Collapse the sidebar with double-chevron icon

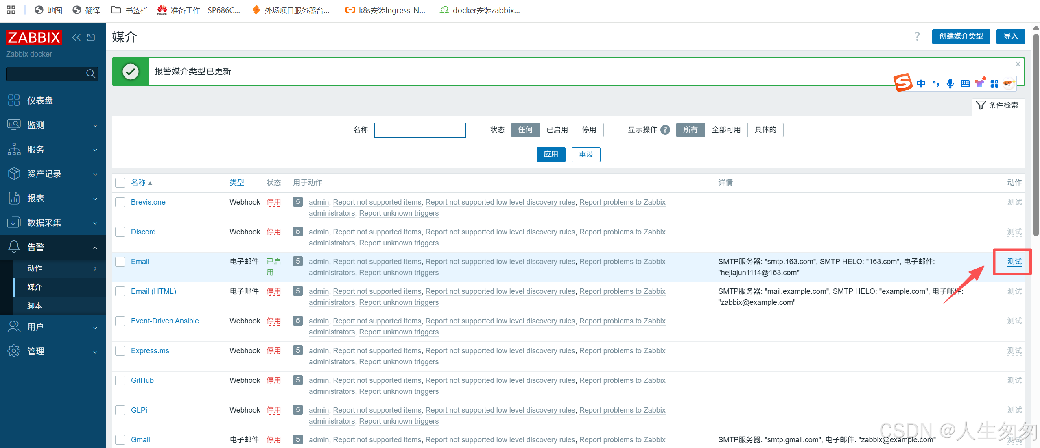click(x=76, y=37)
